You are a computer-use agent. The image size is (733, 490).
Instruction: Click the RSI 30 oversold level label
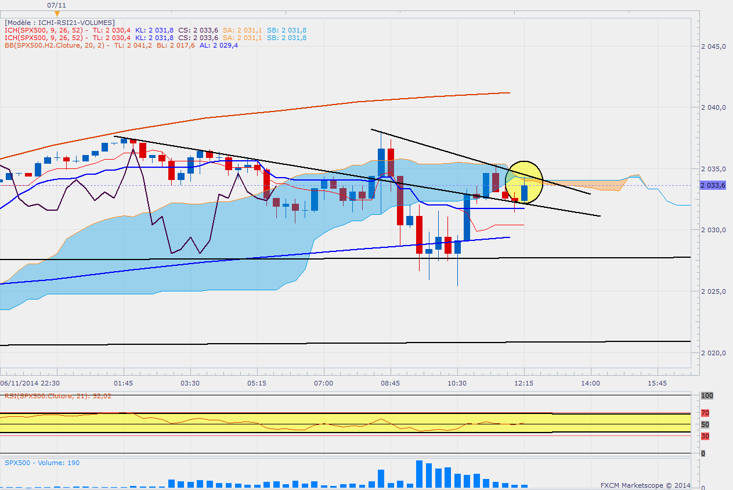click(705, 436)
